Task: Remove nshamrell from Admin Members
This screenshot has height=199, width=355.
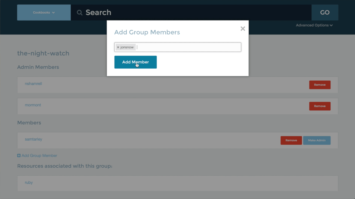Action: coord(320,85)
